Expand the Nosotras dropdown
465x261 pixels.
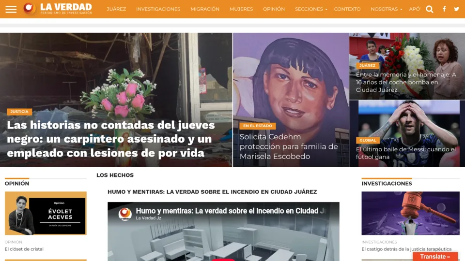pyautogui.click(x=387, y=9)
